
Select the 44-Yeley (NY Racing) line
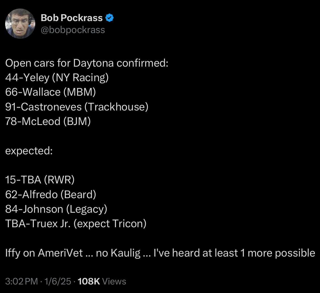(x=57, y=77)
